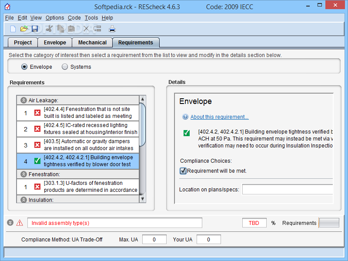Click the Your UA value field
The image size is (348, 261).
(x=209, y=239)
